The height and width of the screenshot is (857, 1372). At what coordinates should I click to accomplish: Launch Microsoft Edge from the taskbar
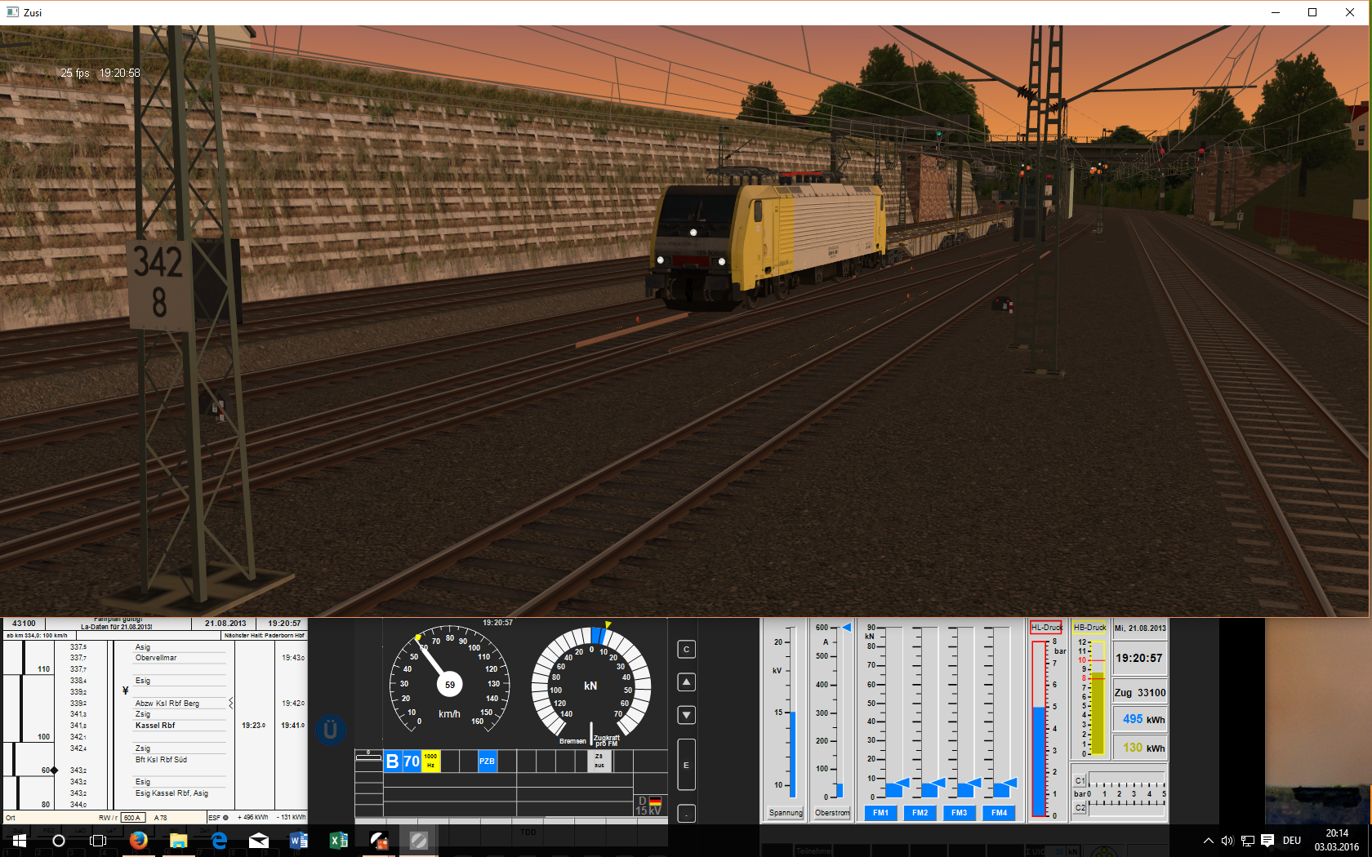click(219, 841)
